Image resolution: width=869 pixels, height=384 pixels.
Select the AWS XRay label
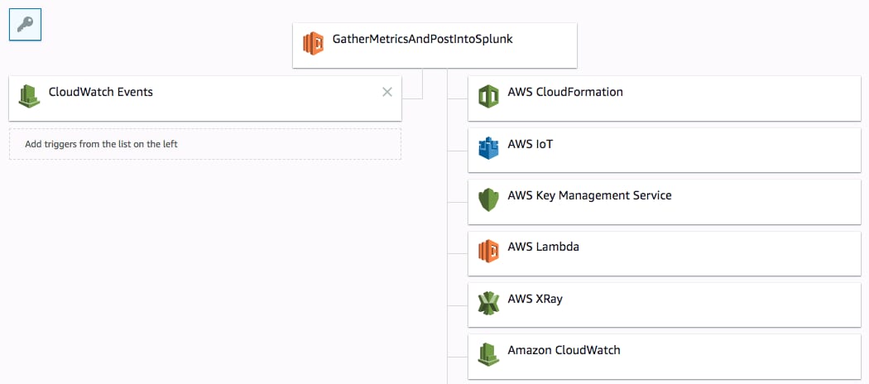point(535,299)
